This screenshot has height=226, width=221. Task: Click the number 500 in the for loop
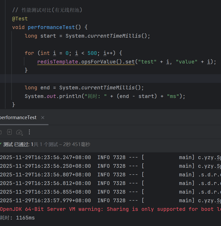(92, 53)
